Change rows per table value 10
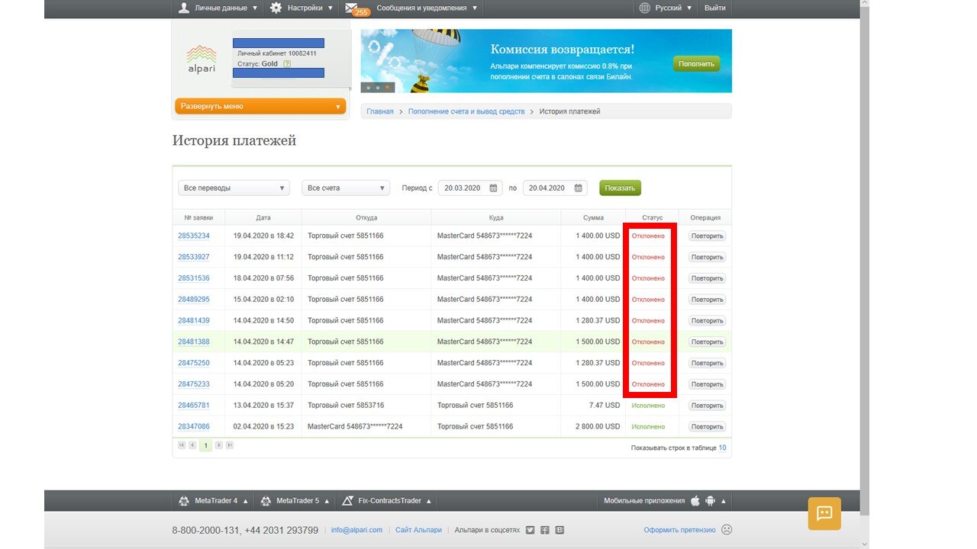The width and height of the screenshot is (977, 549). click(722, 448)
